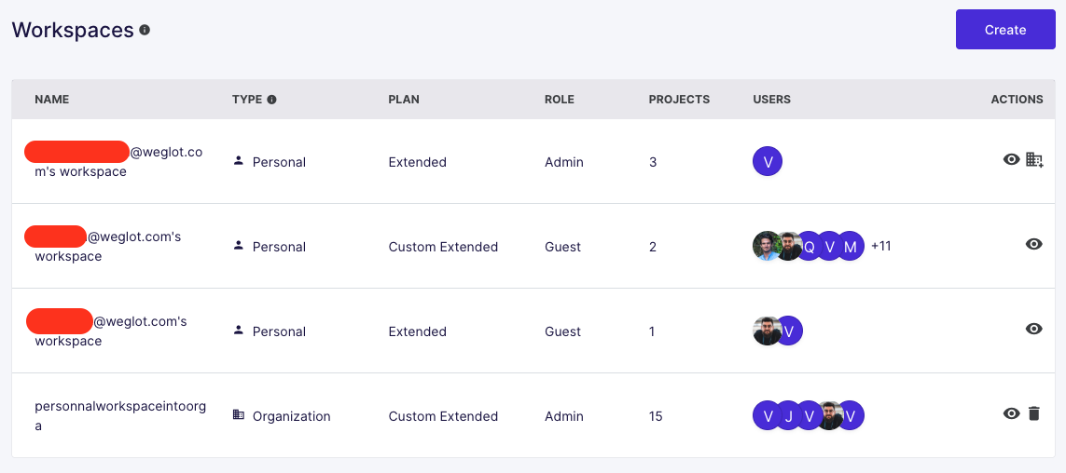This screenshot has height=473, width=1066.
Task: View the Custom Extended Guest workspace
Action: point(1033,244)
